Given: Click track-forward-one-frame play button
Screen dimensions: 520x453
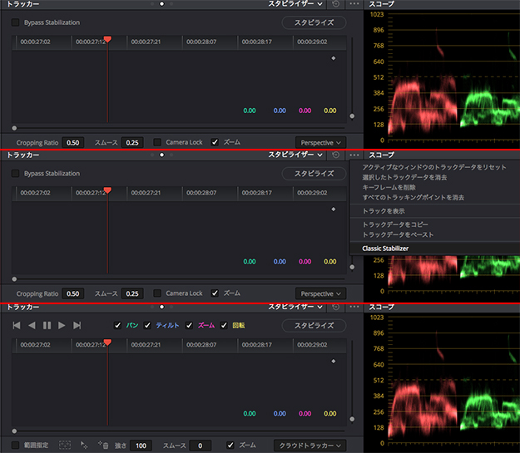Looking at the screenshot, I should pos(62,325).
